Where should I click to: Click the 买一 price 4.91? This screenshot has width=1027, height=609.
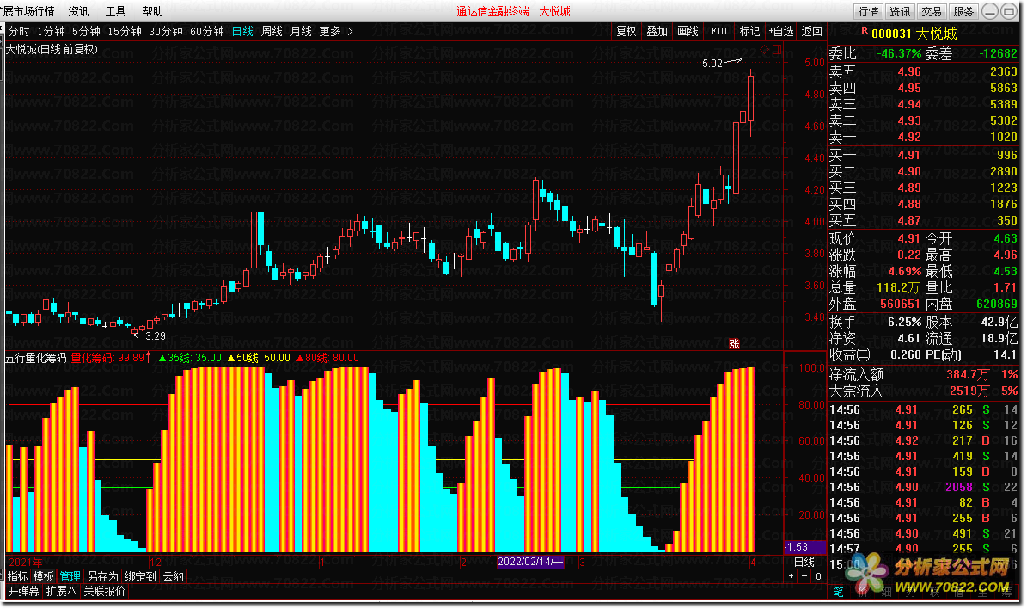(909, 156)
